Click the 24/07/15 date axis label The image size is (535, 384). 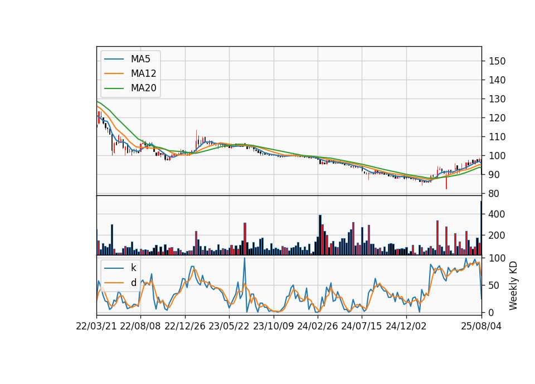(361, 326)
